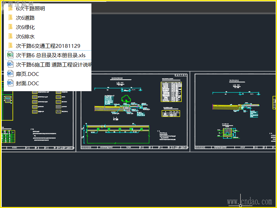Click the square catch-basin detail in the right sheet
The width and height of the screenshot is (277, 208).
tap(228, 133)
